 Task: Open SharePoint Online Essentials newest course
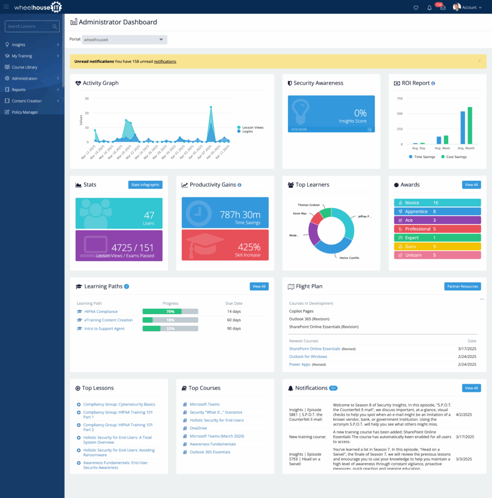point(314,349)
